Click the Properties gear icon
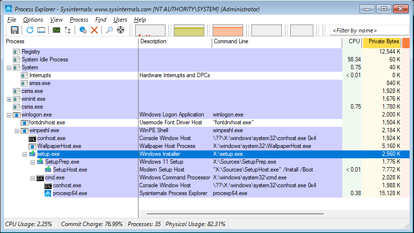This screenshot has width=414, height=233. (x=83, y=30)
